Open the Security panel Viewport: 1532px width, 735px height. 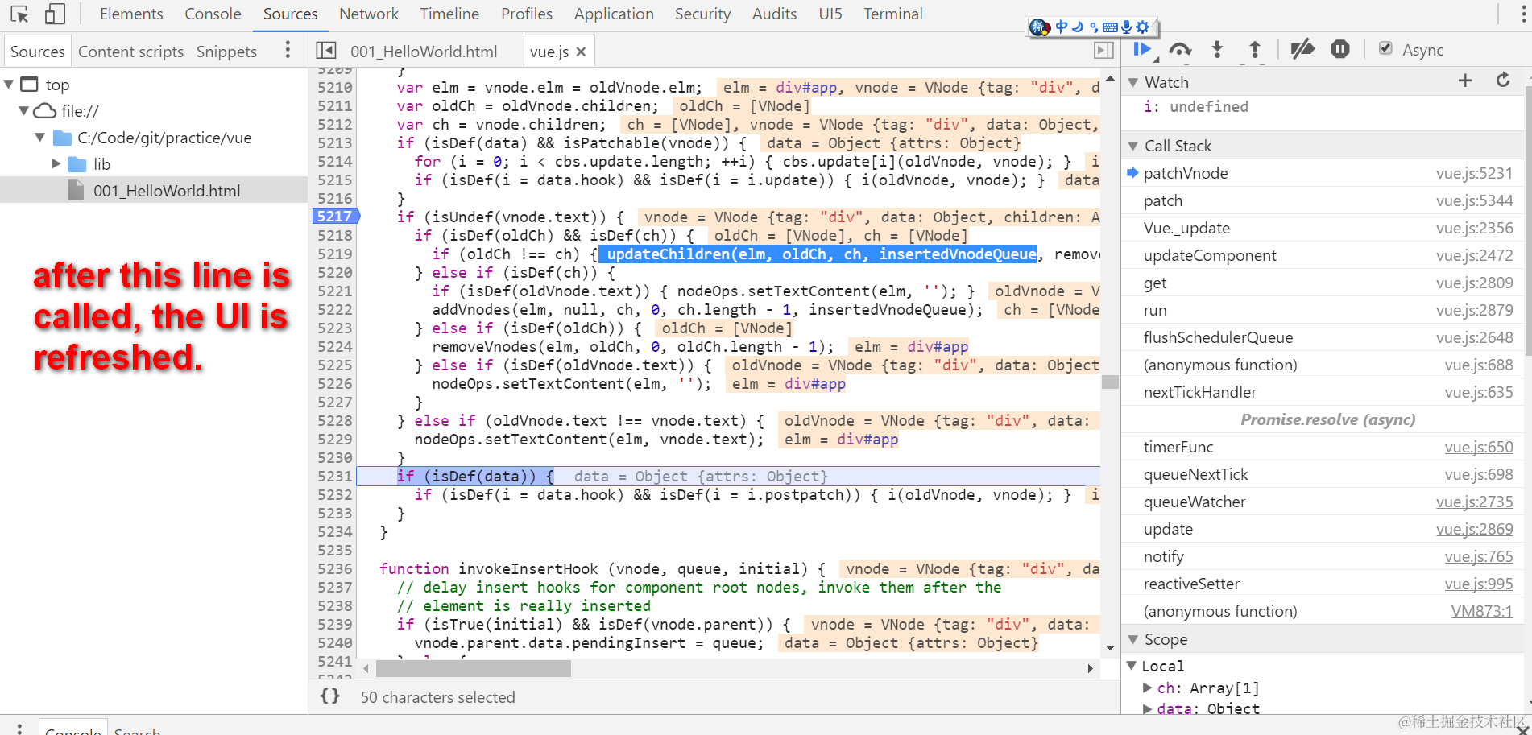[702, 14]
